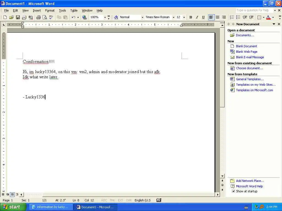Toggle TRK track changes in status bar
Viewport: 282px width, 211px height.
pos(112,200)
